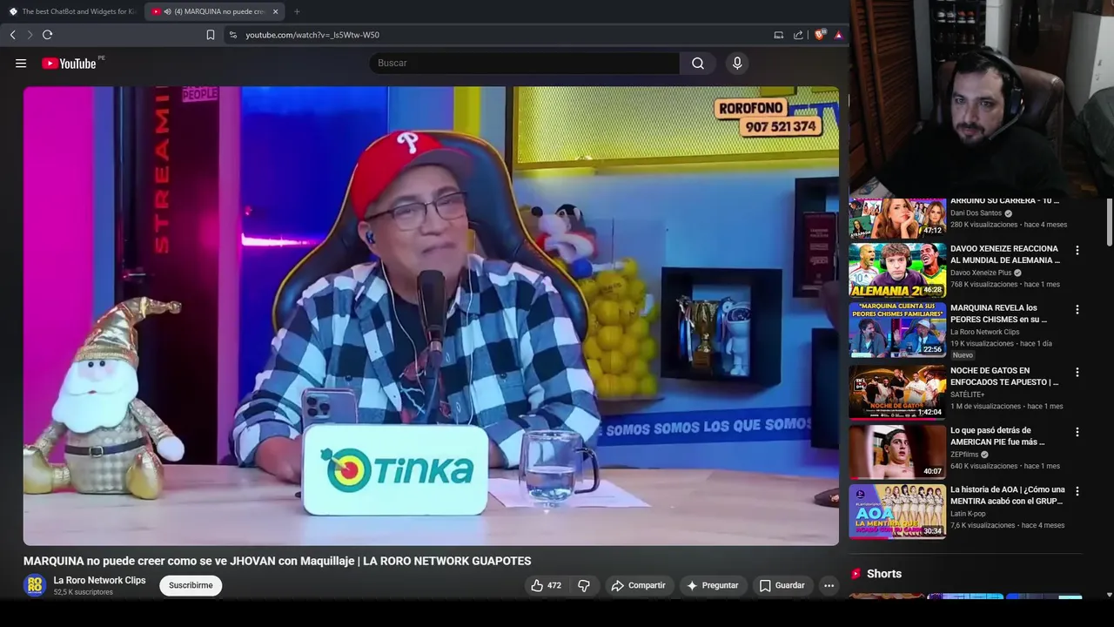Click the scrollbar down arrow
The width and height of the screenshot is (1114, 627).
[x=1109, y=595]
